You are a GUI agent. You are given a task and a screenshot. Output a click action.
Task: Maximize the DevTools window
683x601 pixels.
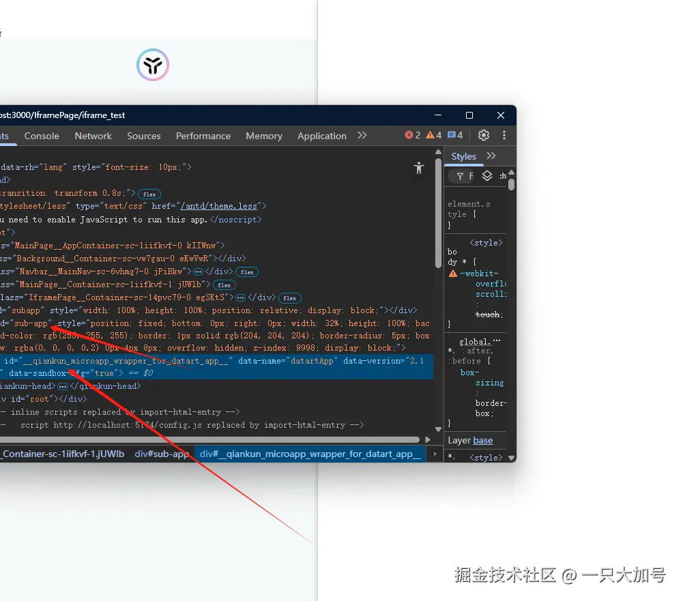pos(469,115)
